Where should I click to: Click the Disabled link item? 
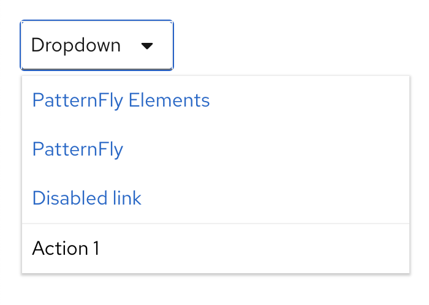(x=86, y=198)
